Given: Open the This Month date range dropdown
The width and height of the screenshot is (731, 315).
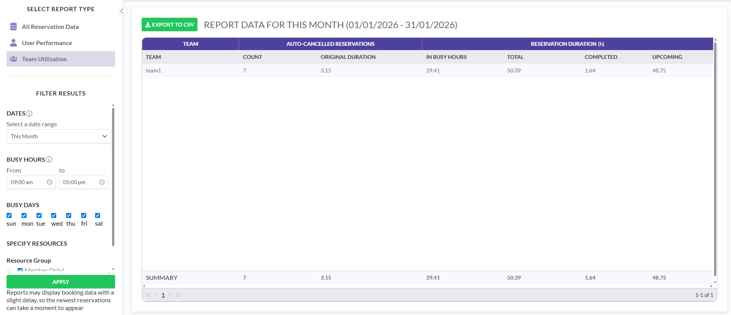Looking at the screenshot, I should click(x=59, y=136).
